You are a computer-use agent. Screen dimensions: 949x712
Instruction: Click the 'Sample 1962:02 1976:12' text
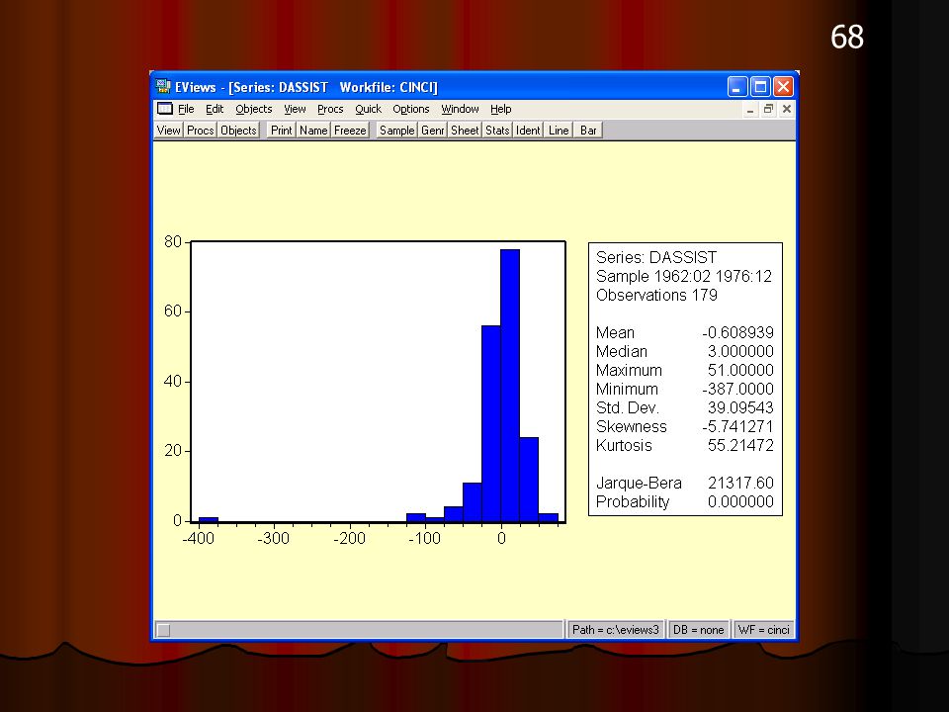[684, 276]
